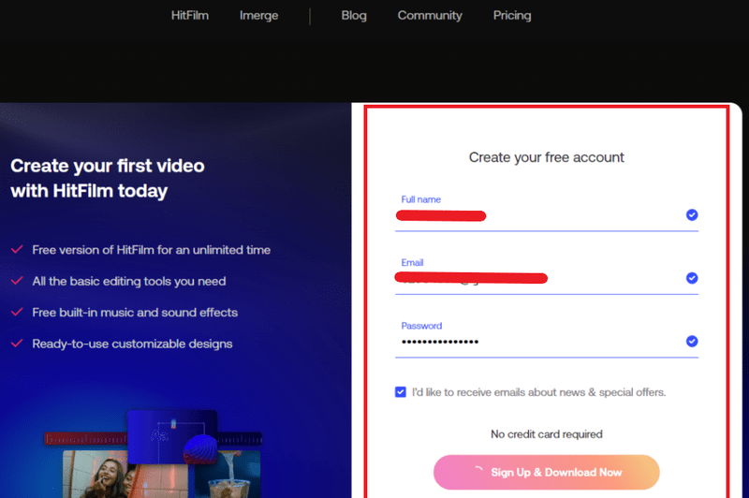Click checkmark beside 'All the basic editing tools'

17,281
